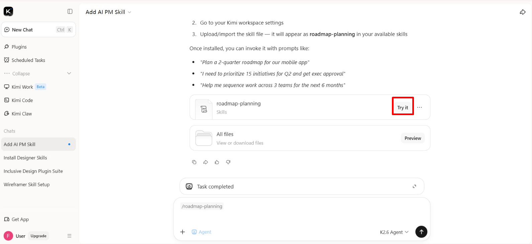532x244 pixels.
Task: Click the share arrow icon at top right
Action: pos(523,12)
